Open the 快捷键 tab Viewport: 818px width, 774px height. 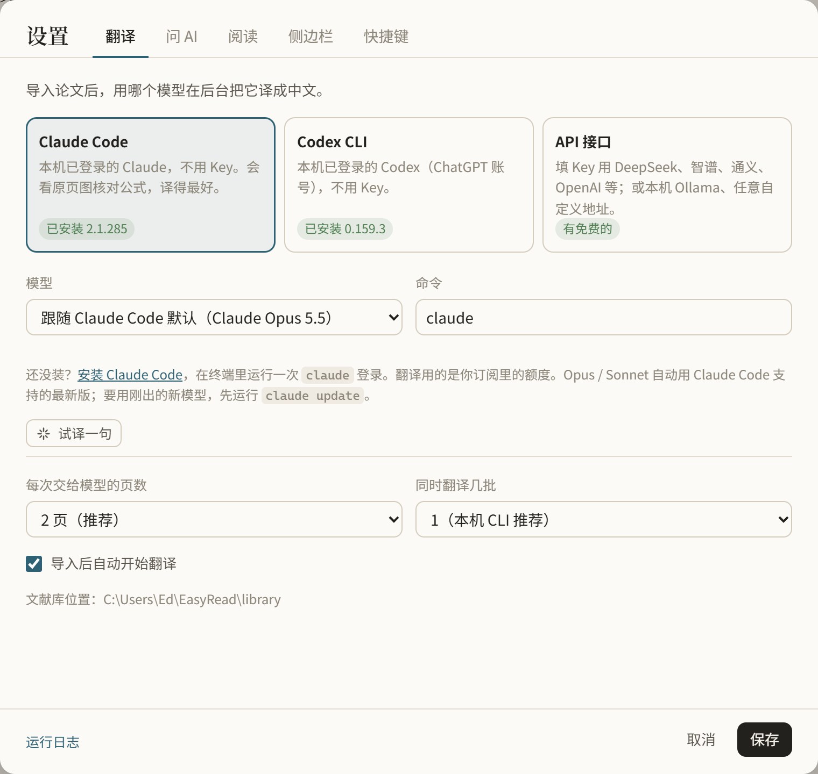click(386, 37)
